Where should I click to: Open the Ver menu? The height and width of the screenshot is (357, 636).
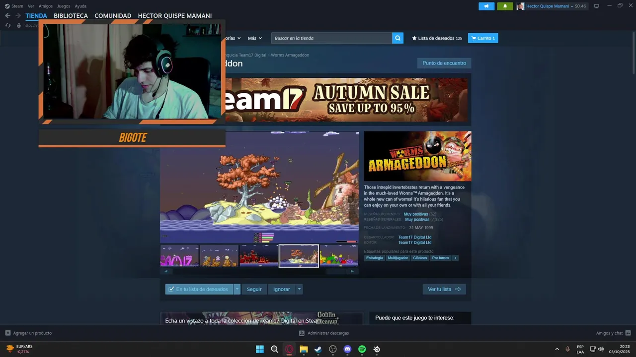tap(31, 6)
